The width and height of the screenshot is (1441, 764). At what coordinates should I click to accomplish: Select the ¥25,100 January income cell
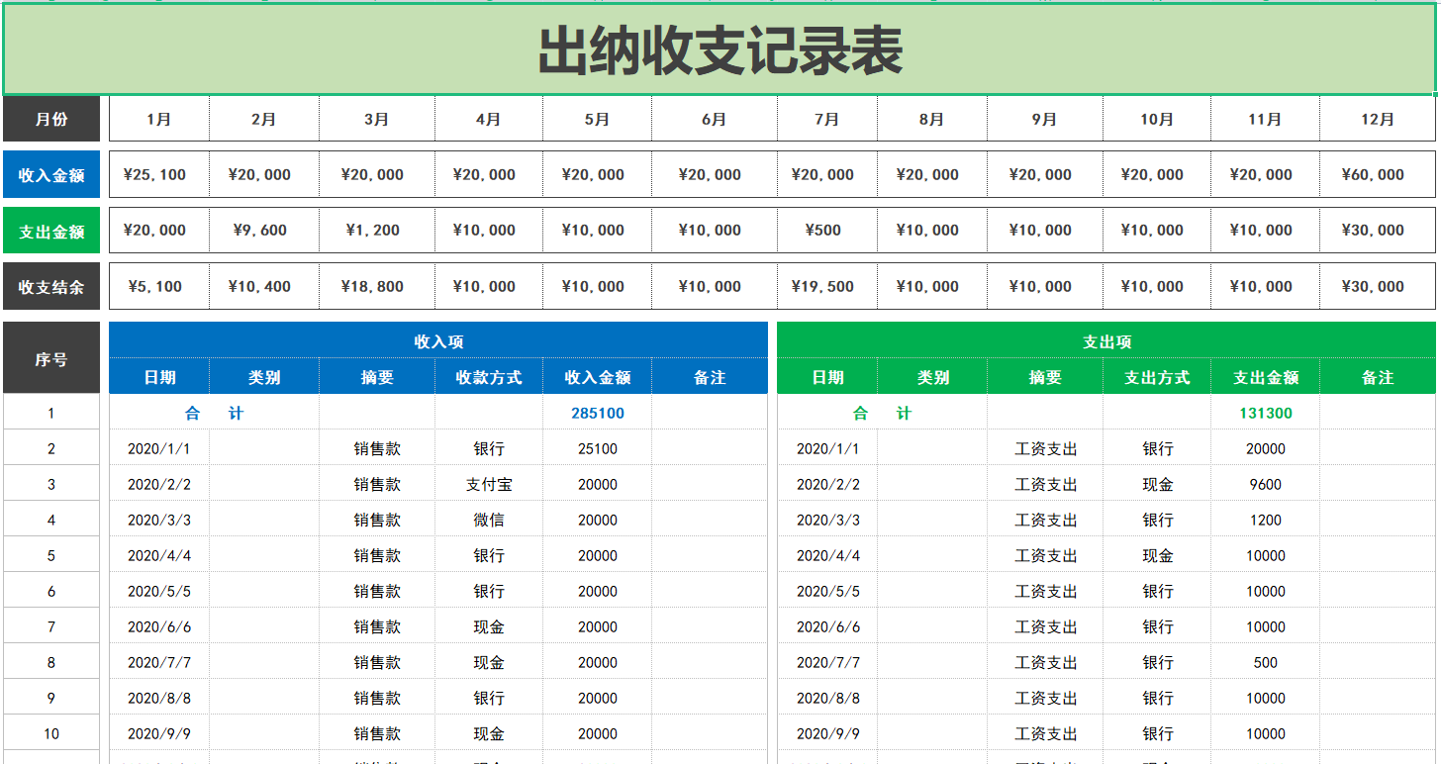tap(158, 173)
